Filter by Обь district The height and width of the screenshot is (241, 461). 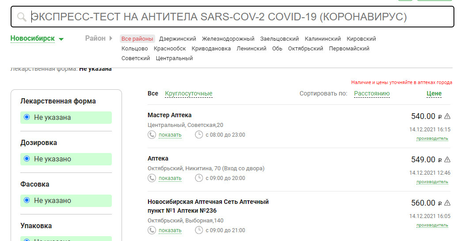click(277, 49)
